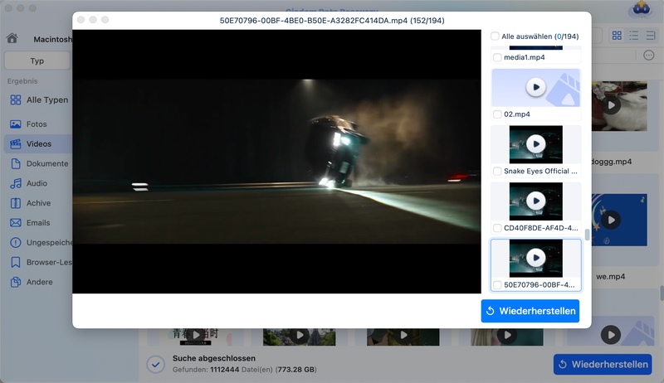
Task: Click the Macintosh path label
Action: coord(53,39)
